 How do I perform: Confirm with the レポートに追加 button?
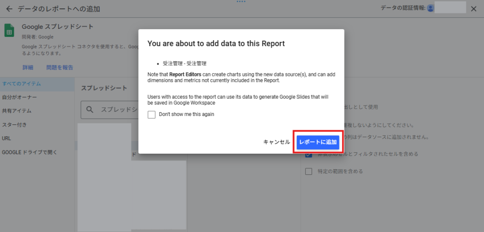pyautogui.click(x=318, y=142)
